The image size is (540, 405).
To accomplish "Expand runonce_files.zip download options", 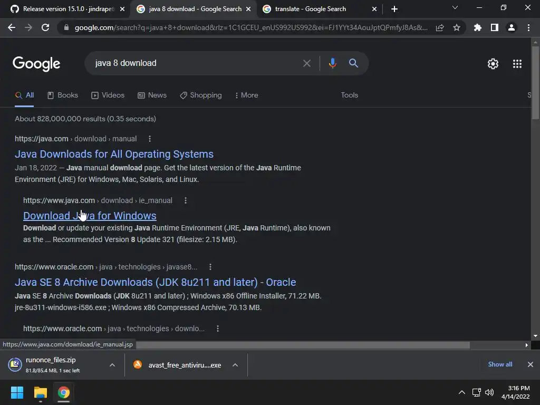I will pyautogui.click(x=112, y=365).
